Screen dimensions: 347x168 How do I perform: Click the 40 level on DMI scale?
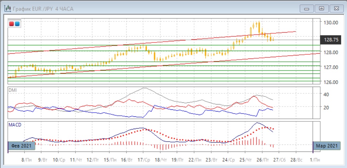(x=326, y=94)
